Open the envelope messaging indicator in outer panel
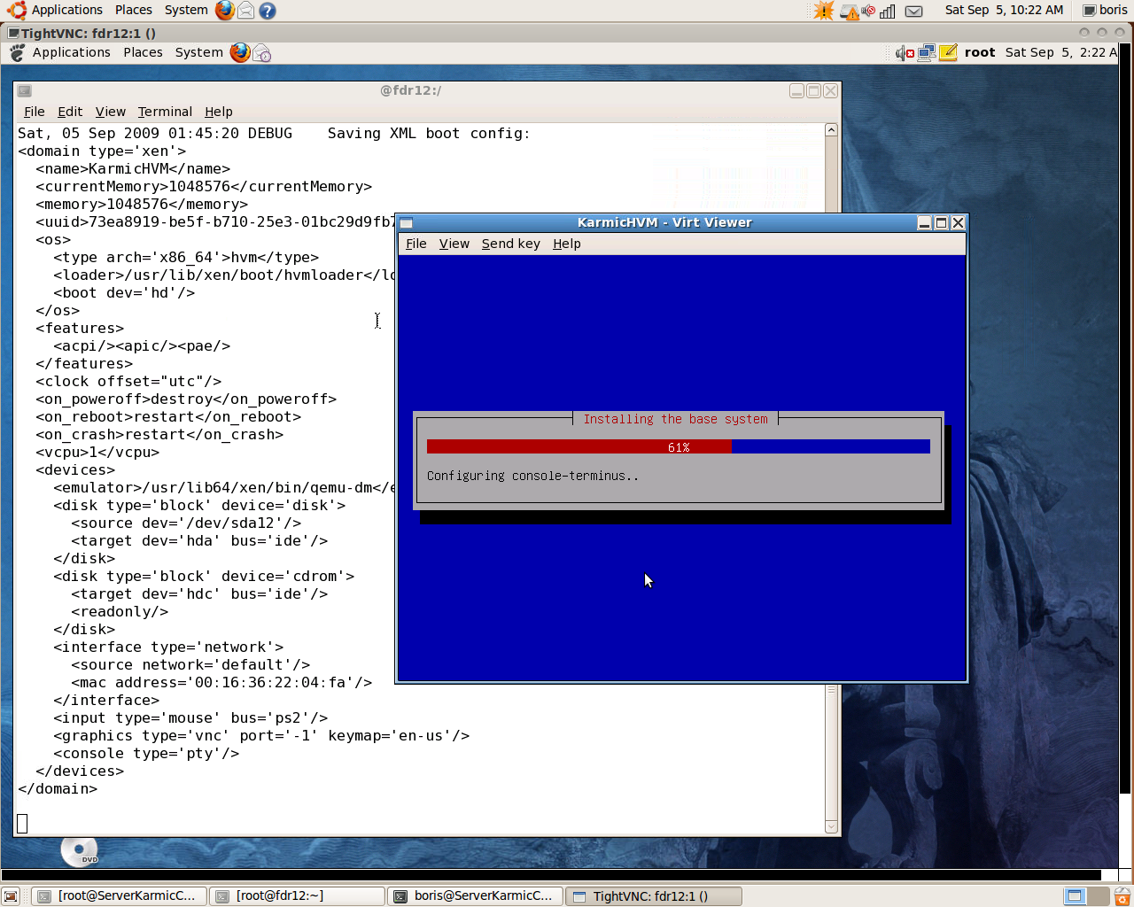Screen dimensions: 1134x907 [x=914, y=11]
